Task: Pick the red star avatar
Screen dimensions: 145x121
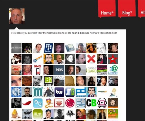Action: click(x=113, y=59)
